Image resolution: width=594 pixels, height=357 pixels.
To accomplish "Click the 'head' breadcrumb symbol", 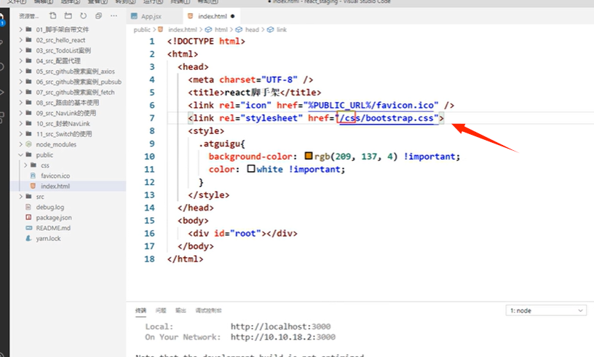I will [252, 30].
